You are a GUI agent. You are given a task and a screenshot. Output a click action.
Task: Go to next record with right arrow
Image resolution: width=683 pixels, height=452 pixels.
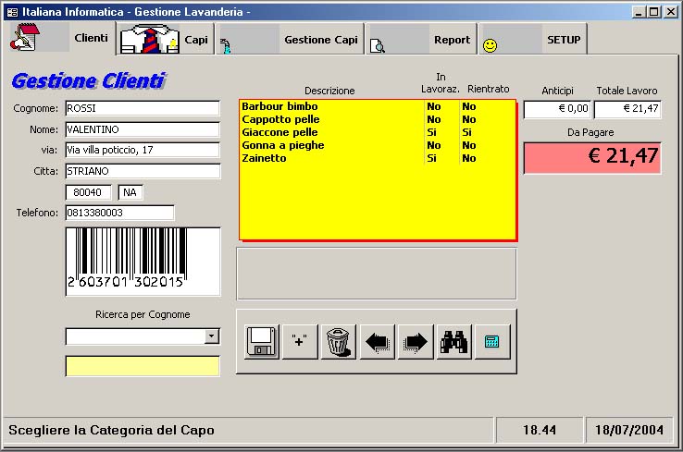tap(416, 341)
